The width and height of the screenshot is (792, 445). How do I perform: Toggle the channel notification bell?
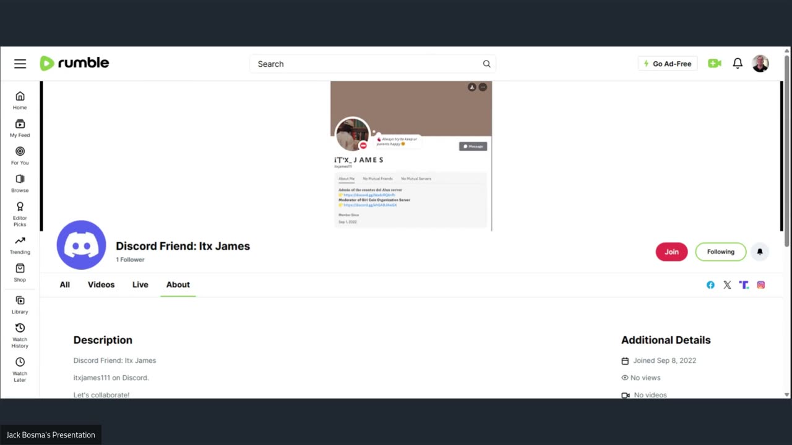(x=760, y=252)
